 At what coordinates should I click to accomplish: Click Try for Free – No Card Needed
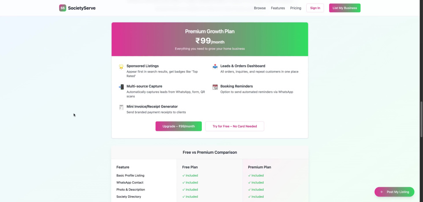click(235, 126)
